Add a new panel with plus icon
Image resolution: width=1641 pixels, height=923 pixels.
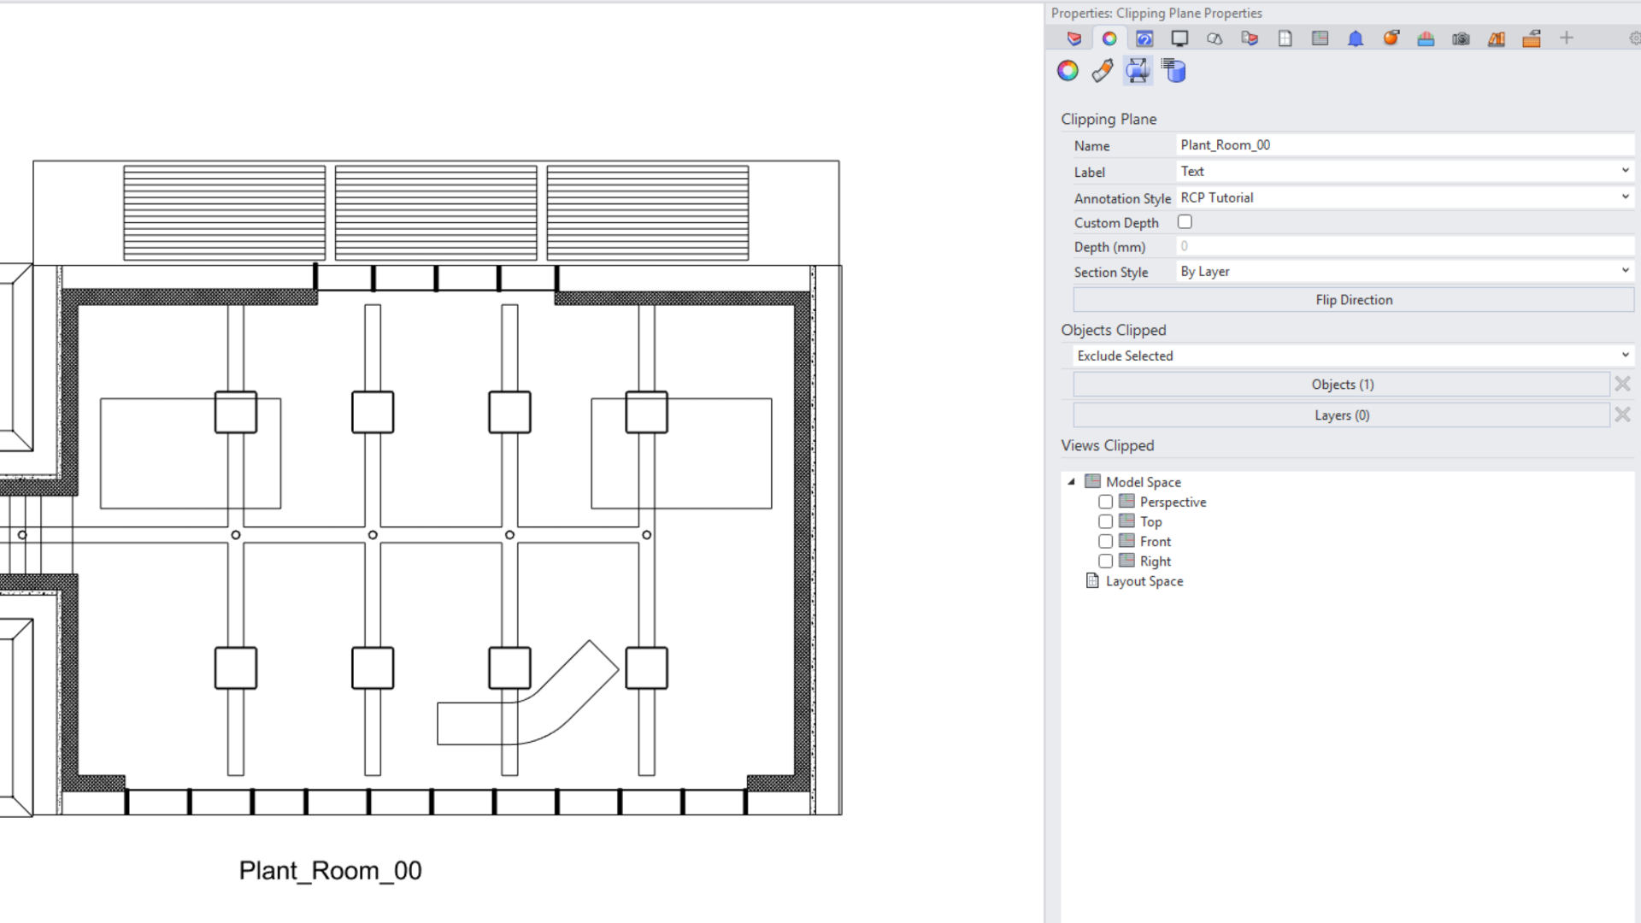pyautogui.click(x=1567, y=38)
